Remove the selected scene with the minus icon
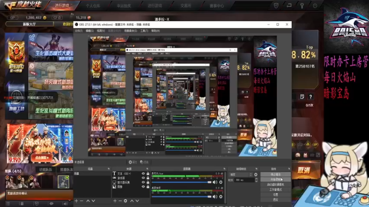Viewport: 369px width, 207px height. pyautogui.click(x=82, y=201)
